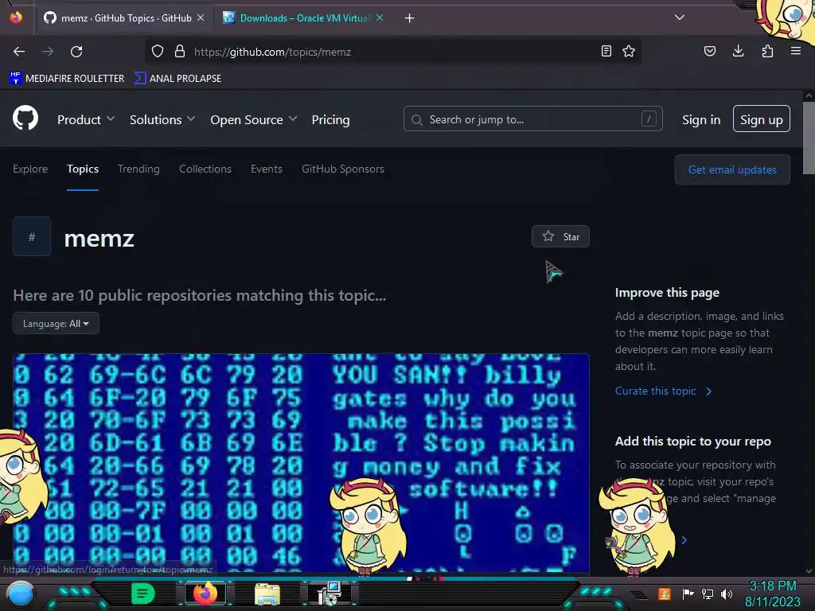Click the network tray icon
Screen dimensions: 815x611
click(x=708, y=593)
